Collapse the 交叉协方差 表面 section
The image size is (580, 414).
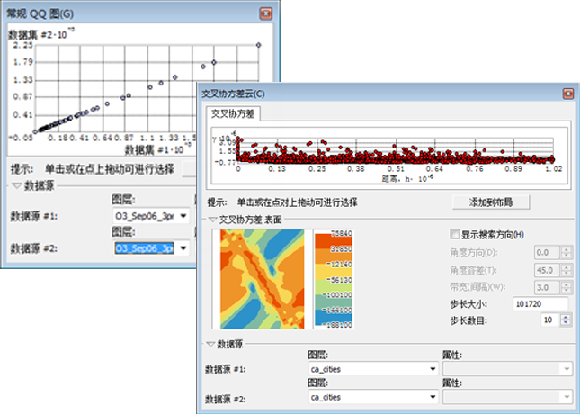(x=212, y=220)
